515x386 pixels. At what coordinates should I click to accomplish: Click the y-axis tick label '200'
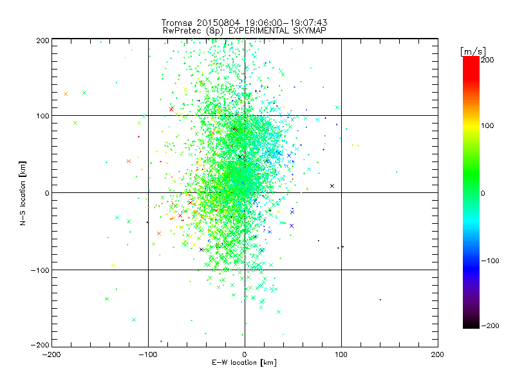pos(42,41)
